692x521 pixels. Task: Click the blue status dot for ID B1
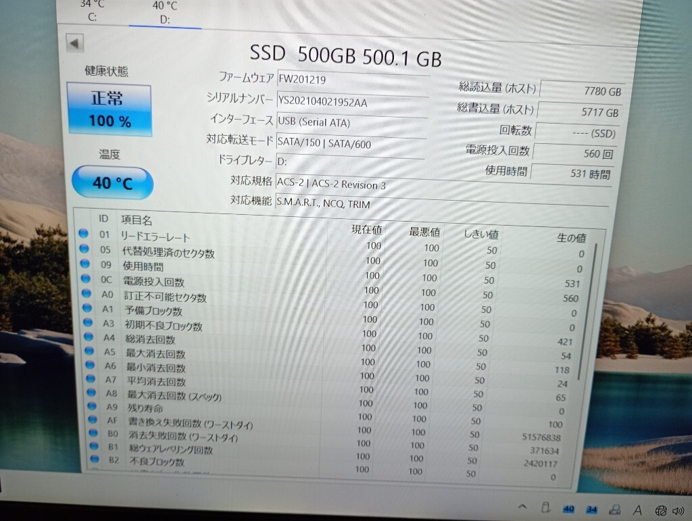click(x=94, y=445)
